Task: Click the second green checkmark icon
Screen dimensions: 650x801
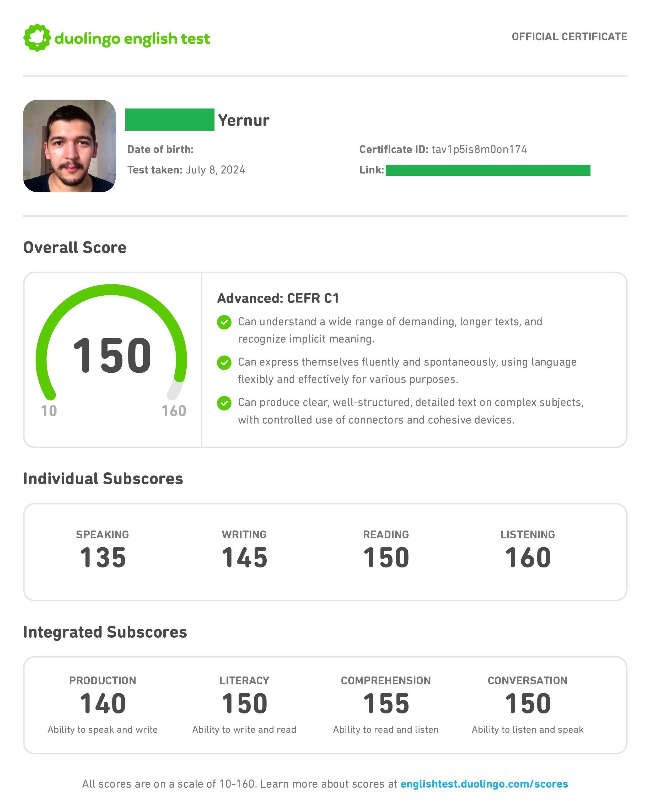Action: 224,362
